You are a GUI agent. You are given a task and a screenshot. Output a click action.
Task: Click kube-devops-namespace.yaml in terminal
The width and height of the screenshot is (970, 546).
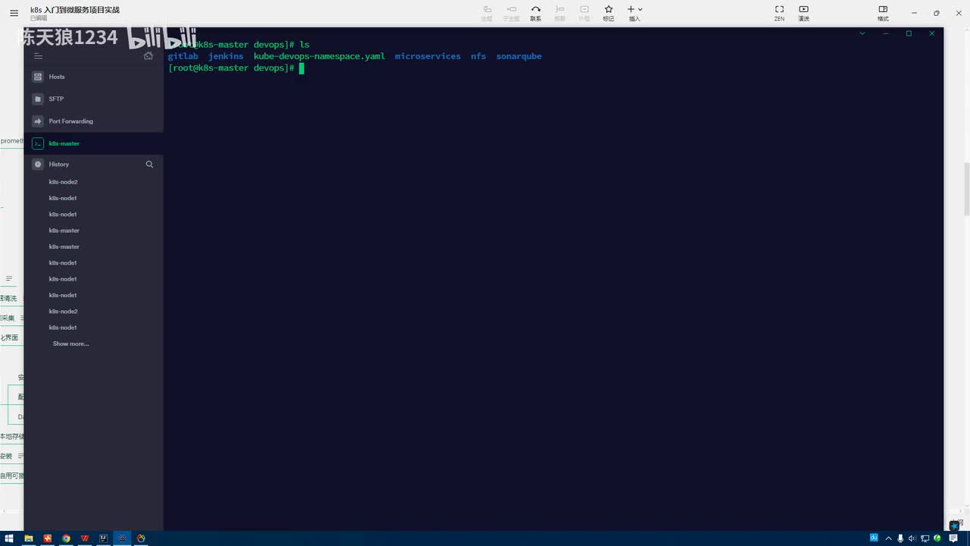[319, 56]
